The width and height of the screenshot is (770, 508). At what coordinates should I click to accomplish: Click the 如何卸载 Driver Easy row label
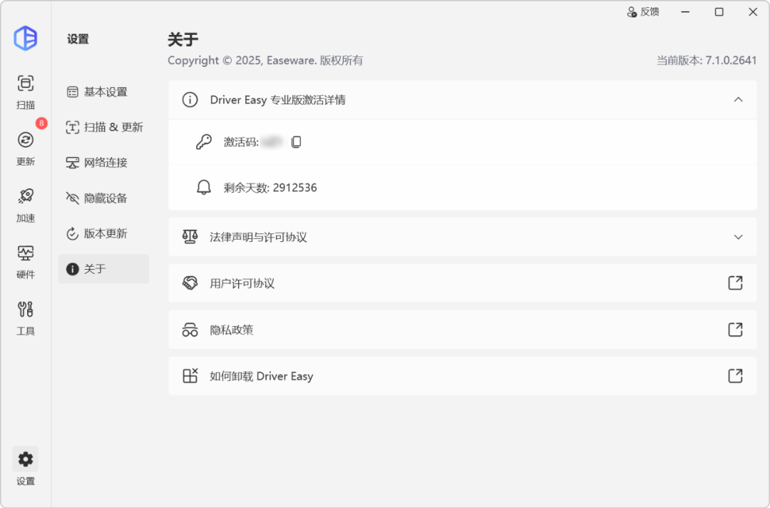261,376
